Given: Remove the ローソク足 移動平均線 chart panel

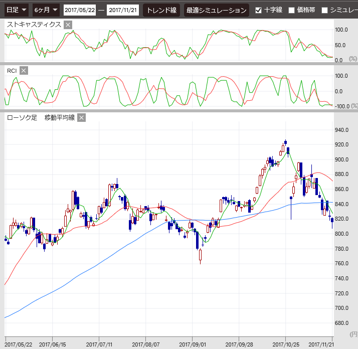Looking at the screenshot, I should point(82,118).
